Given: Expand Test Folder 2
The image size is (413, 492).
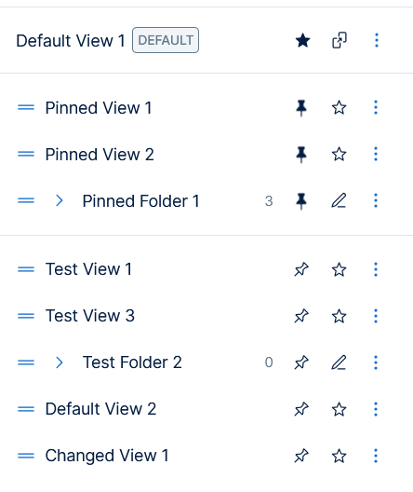Looking at the screenshot, I should pos(60,362).
